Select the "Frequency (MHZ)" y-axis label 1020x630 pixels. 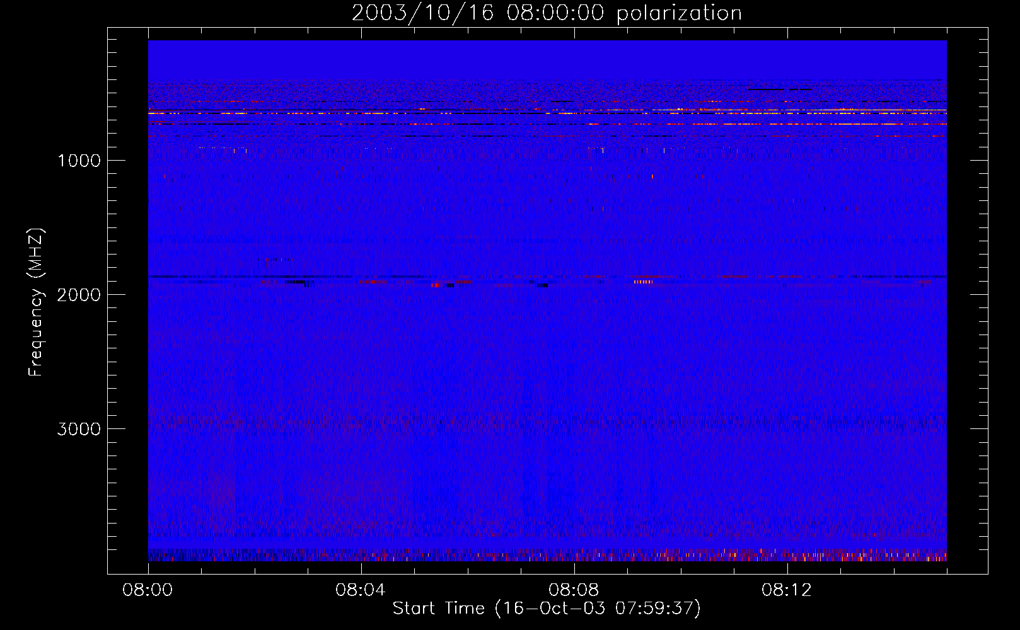point(36,302)
